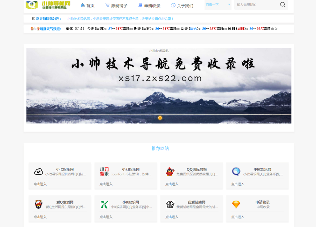Click 点击进入 under QQ国际网络
Screen dimensions: 316x227
point(172,184)
